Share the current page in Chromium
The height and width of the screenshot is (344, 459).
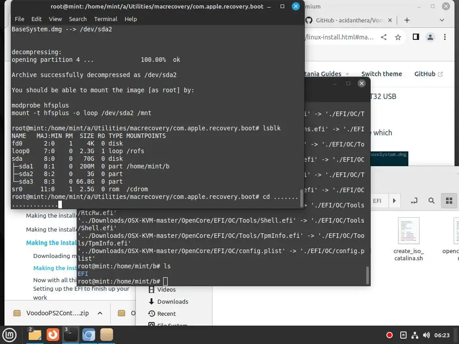384,37
